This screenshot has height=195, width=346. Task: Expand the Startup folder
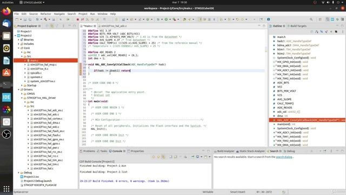(x=22, y=86)
